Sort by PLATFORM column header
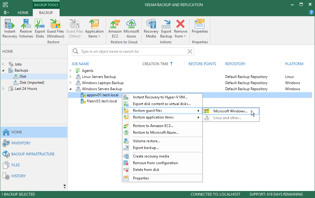The width and height of the screenshot is (315, 198). pos(294,64)
